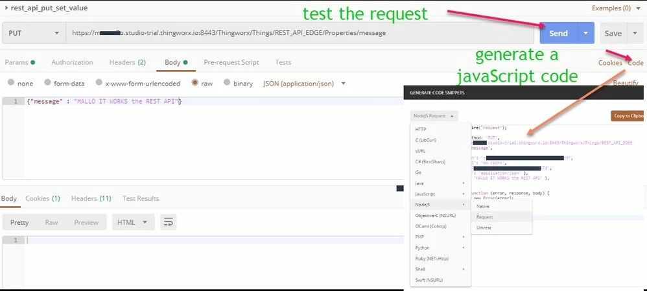Open the Test Results tab

141,198
